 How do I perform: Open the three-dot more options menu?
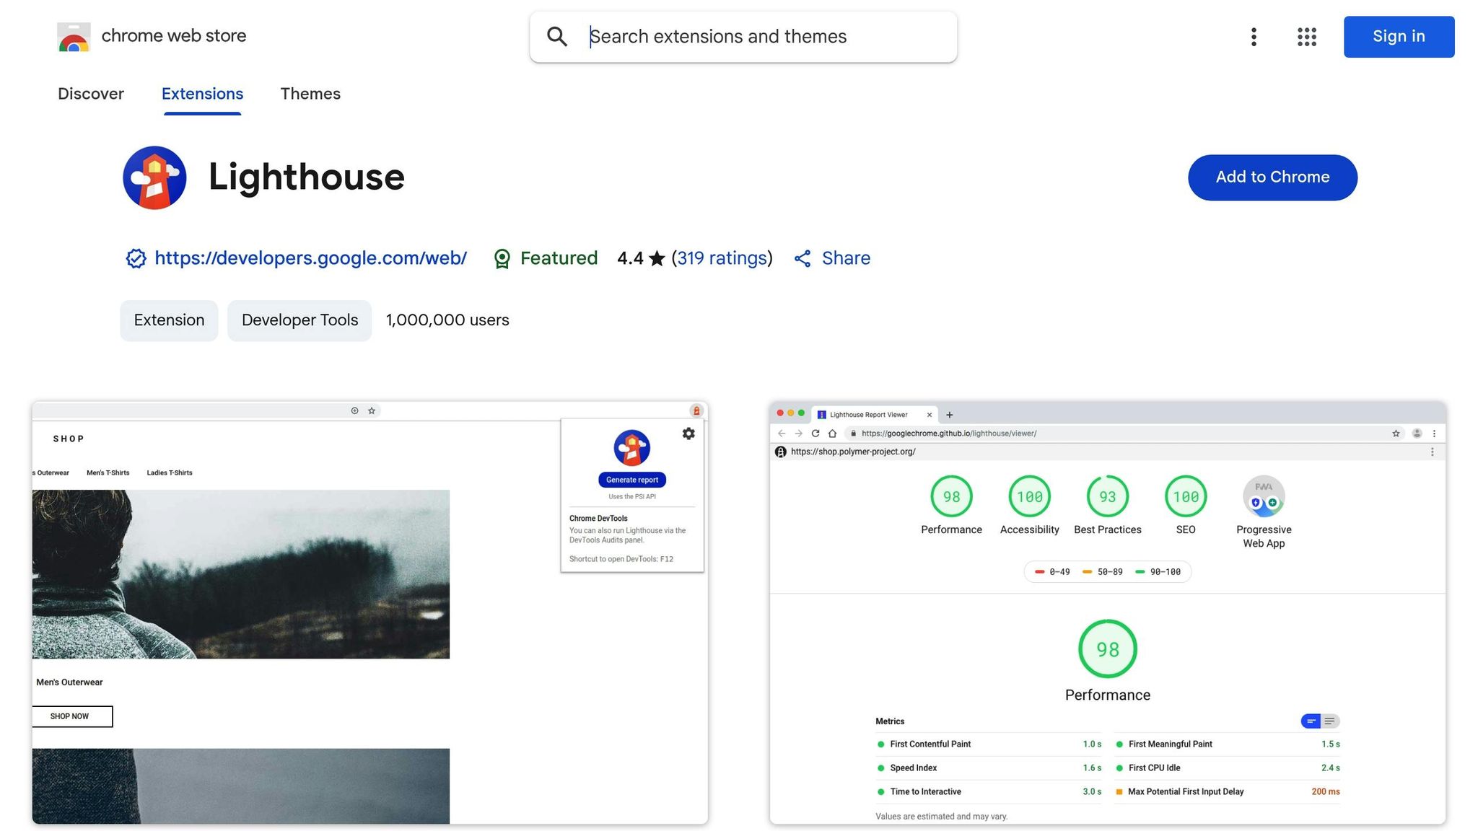tap(1254, 37)
